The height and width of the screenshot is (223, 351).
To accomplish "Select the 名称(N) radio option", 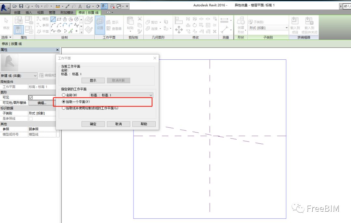I will (x=64, y=95).
